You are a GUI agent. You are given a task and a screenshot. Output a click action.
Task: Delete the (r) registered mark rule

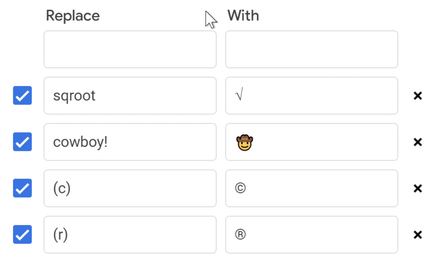(x=417, y=235)
